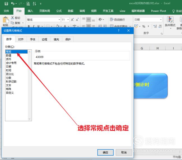Click the 数字 group dialog launcher icon
The height and width of the screenshot is (160, 182).
[162, 34]
